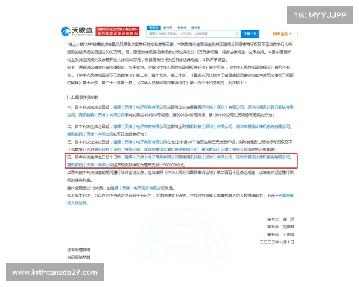Click the 天眼一下 search button

pyautogui.click(x=250, y=34)
